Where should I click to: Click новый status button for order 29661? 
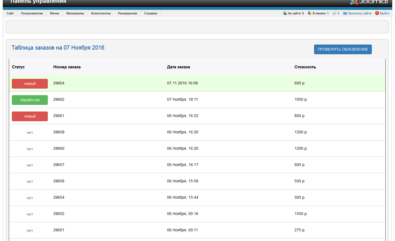point(30,116)
